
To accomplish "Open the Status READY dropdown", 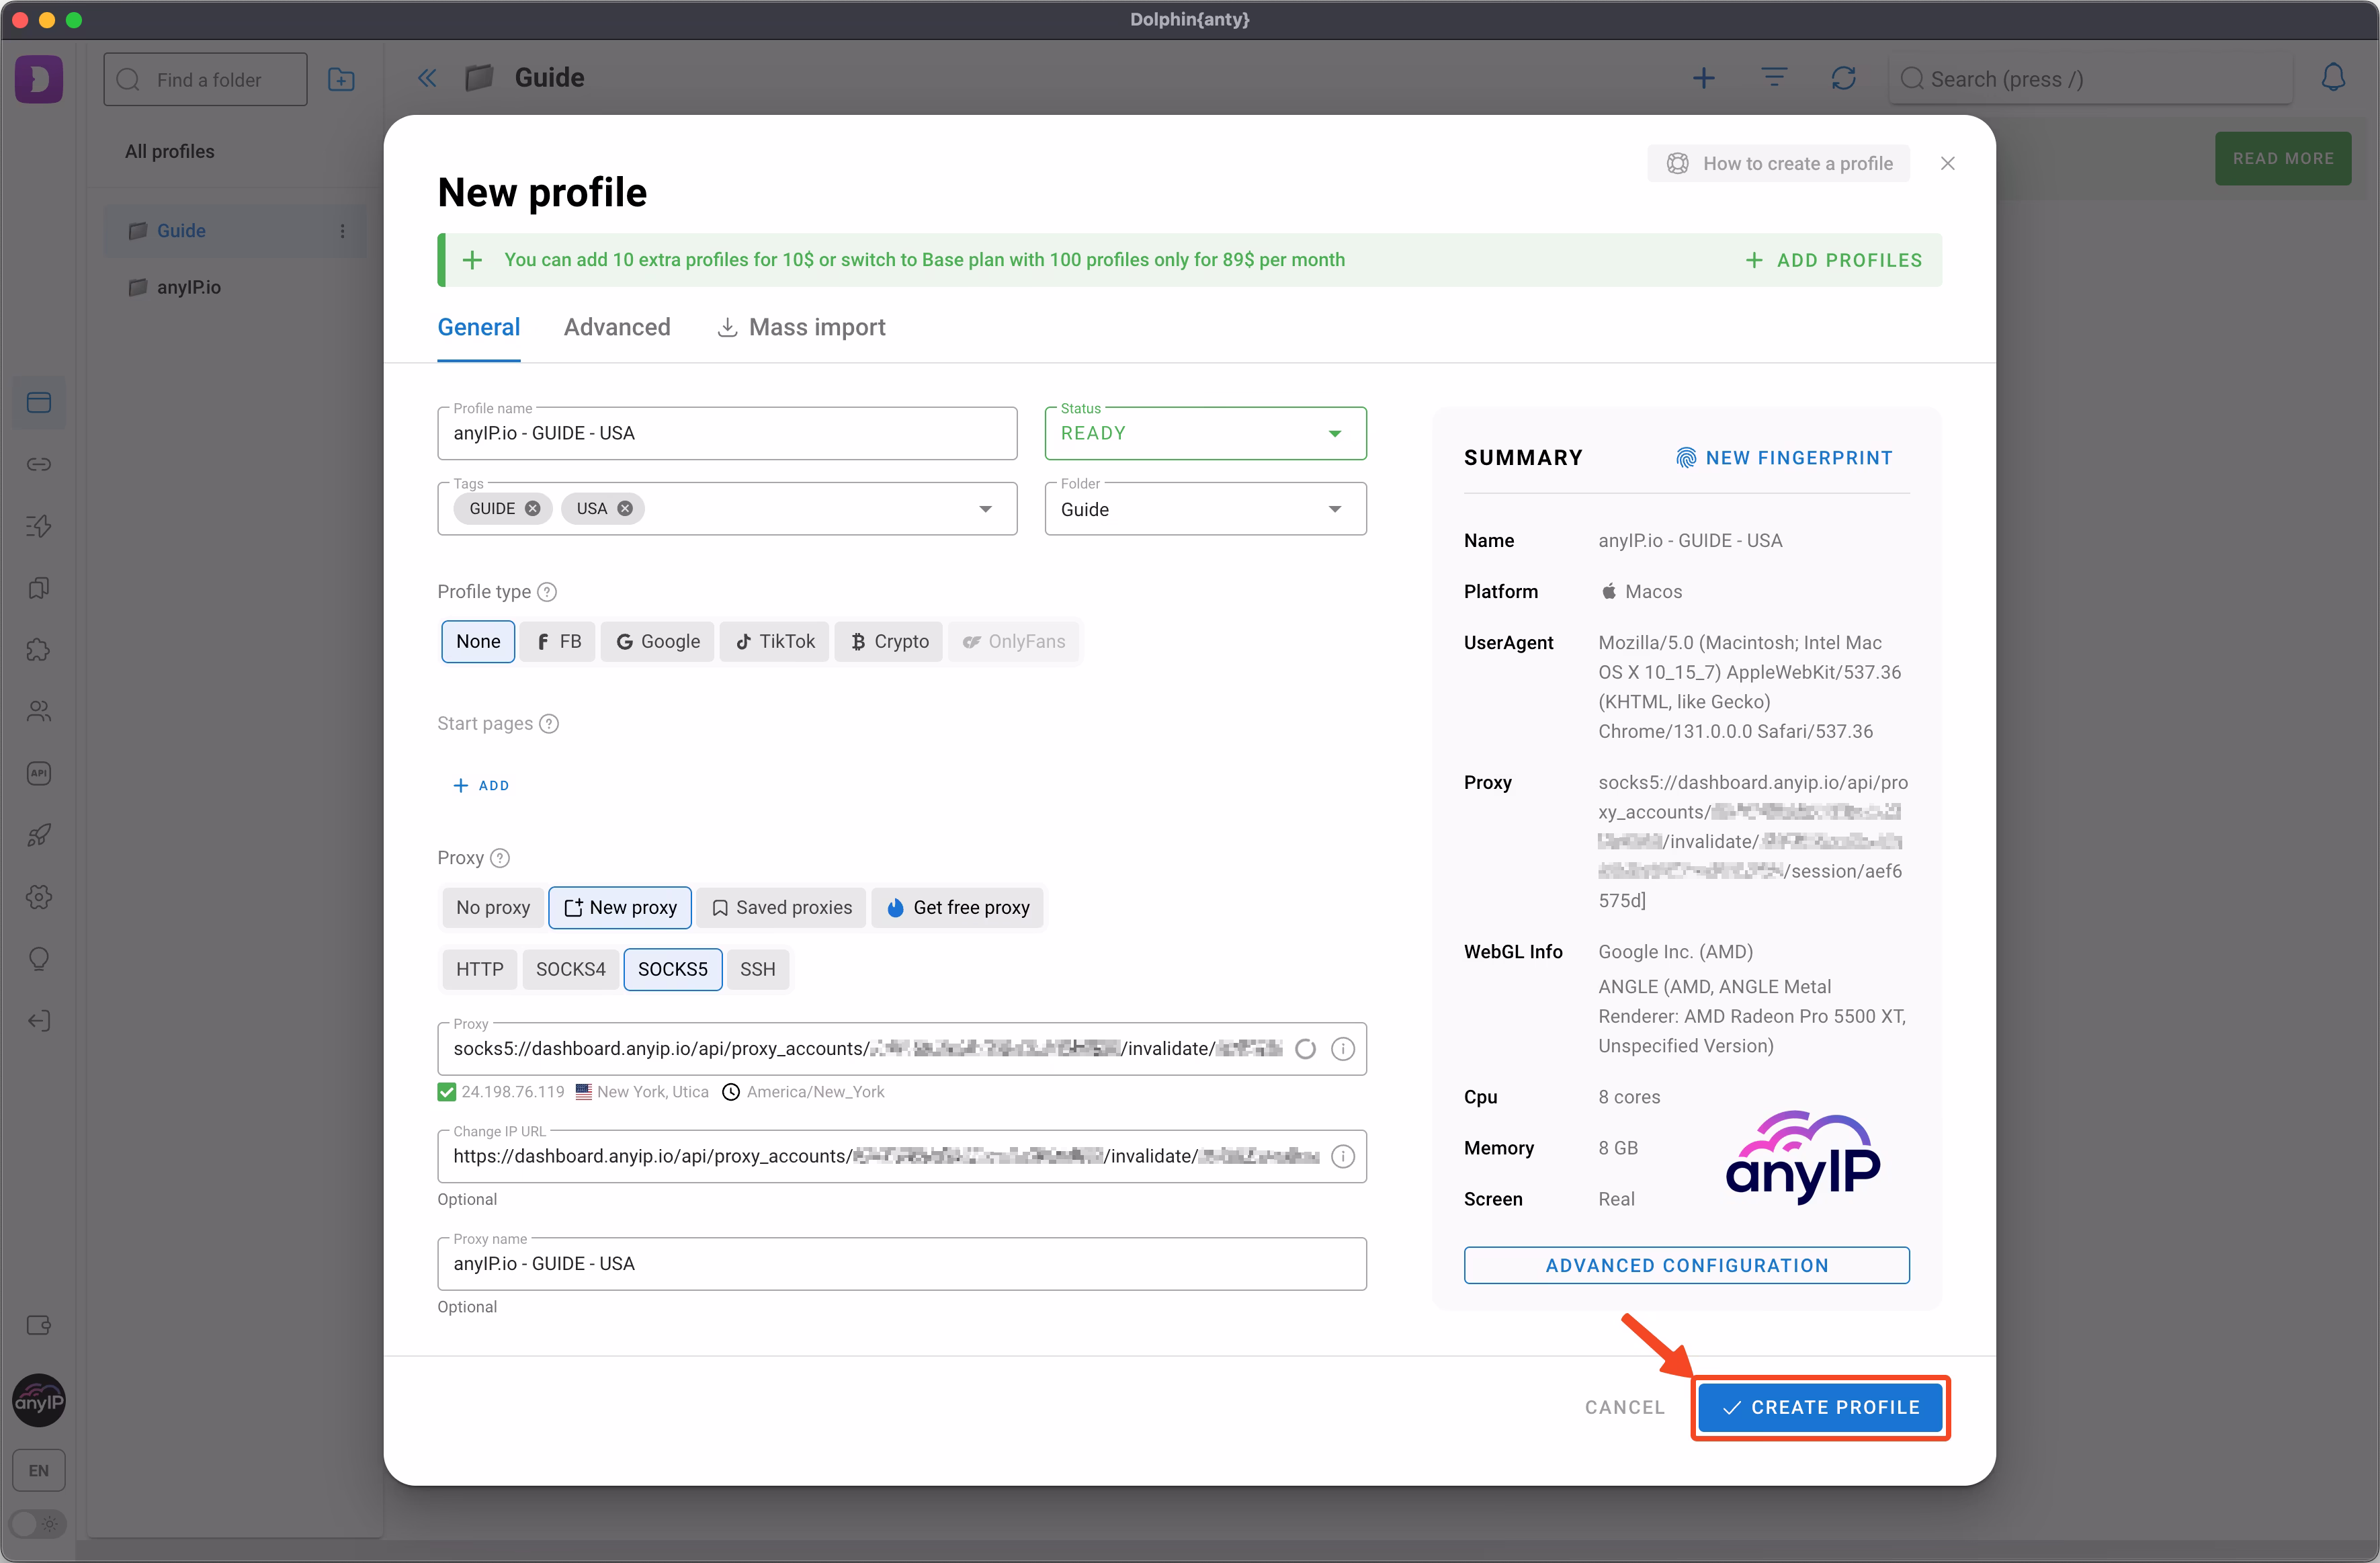I will point(1335,433).
